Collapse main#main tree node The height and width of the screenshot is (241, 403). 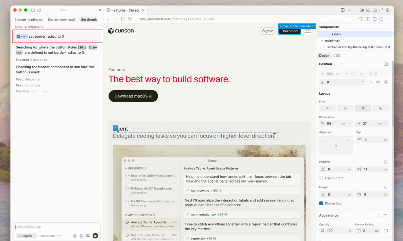[322, 41]
